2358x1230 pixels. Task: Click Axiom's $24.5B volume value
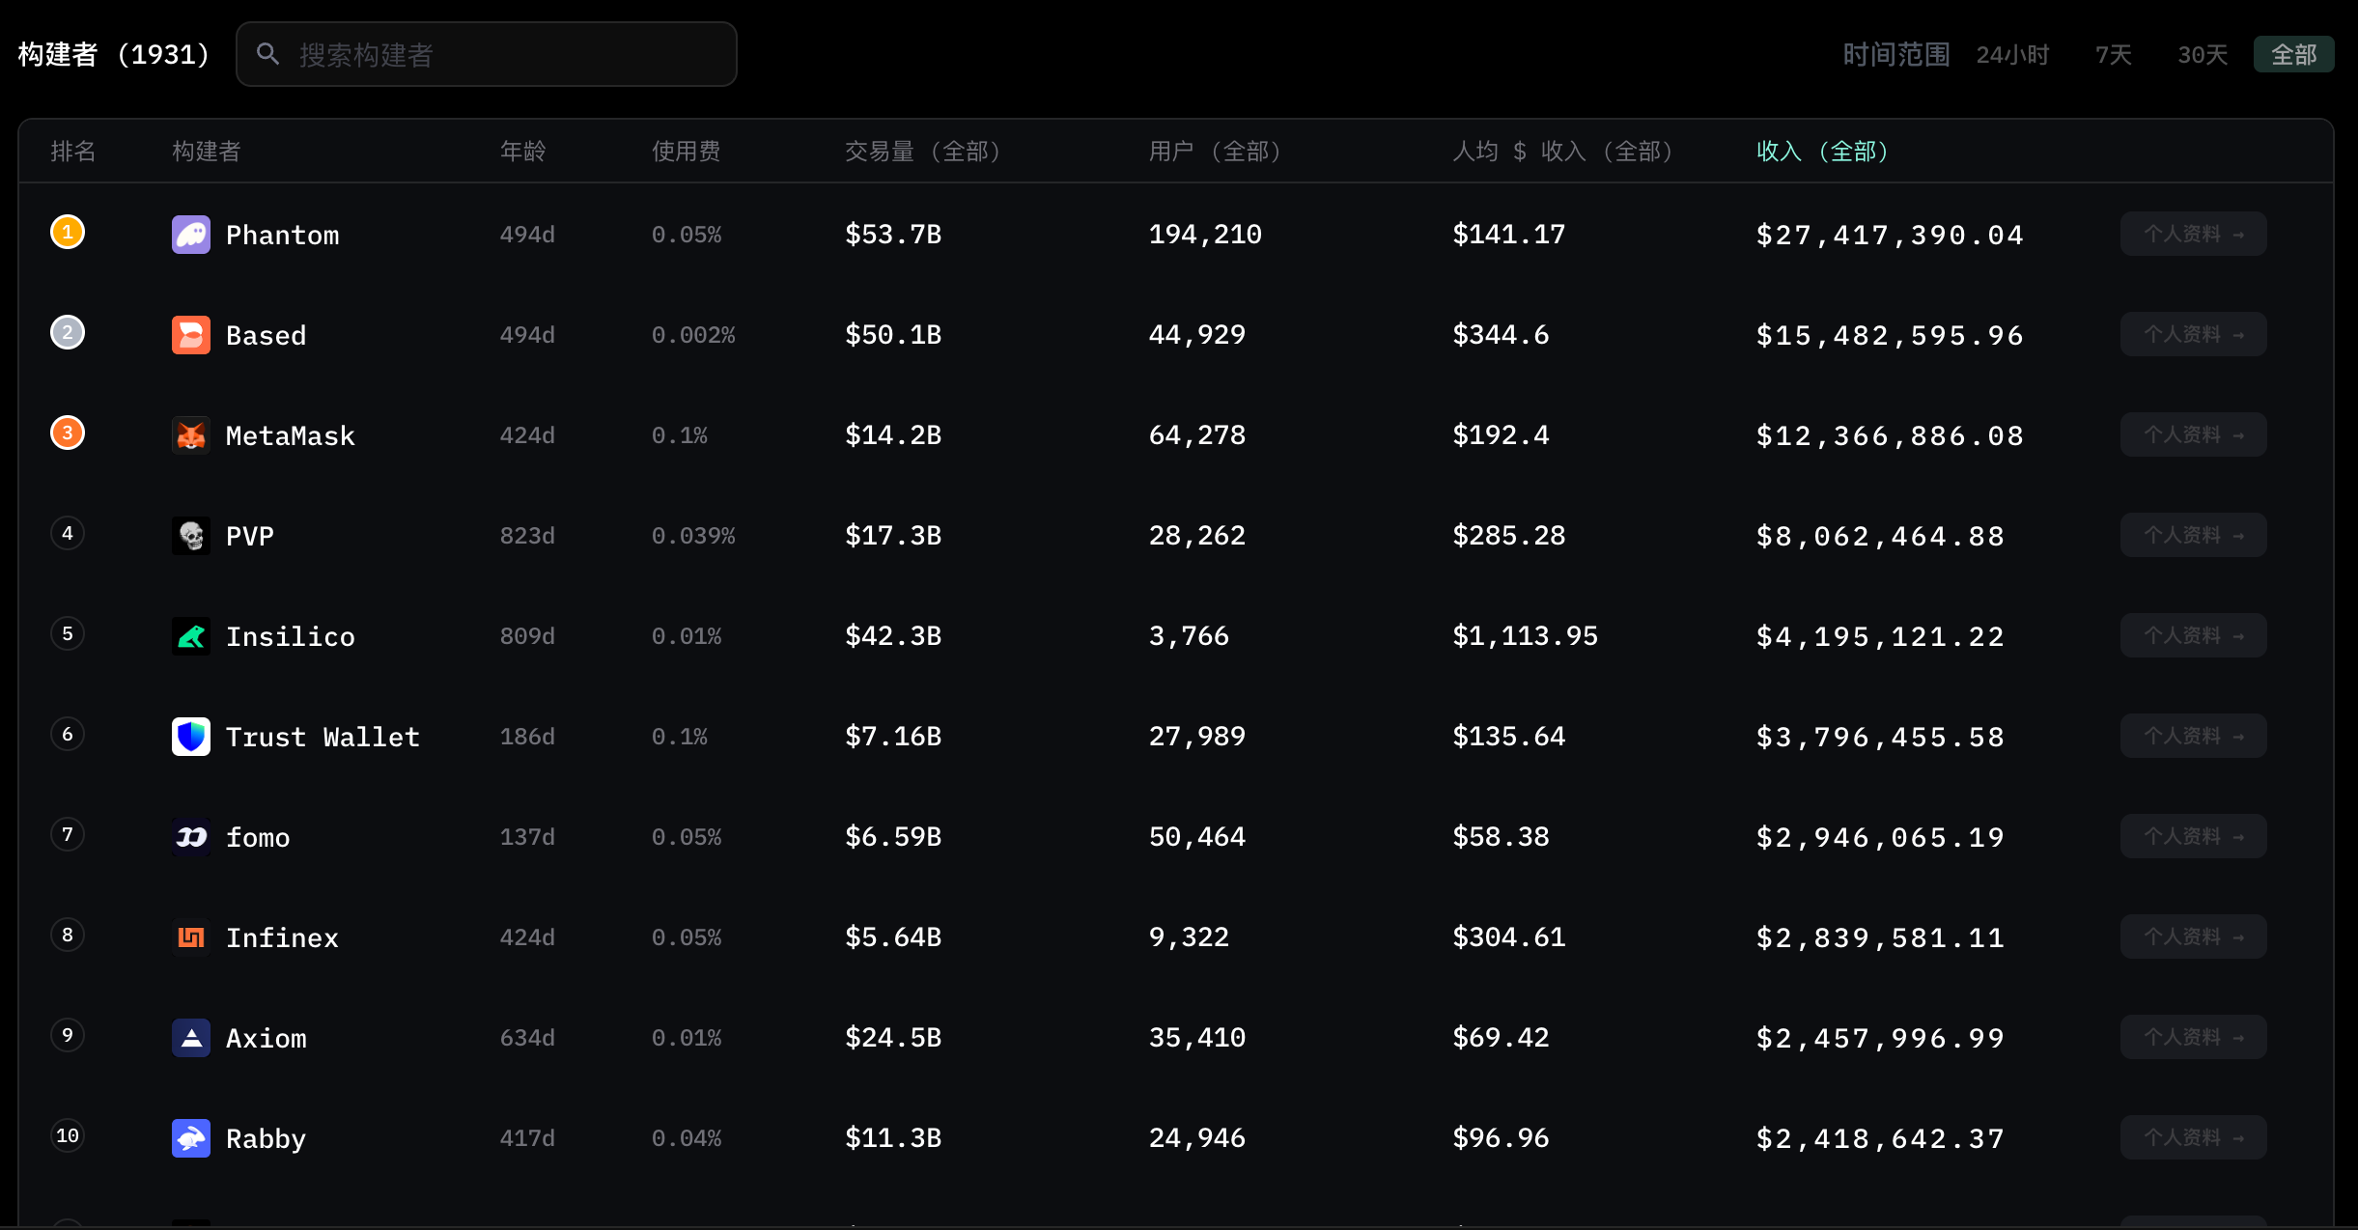tap(893, 1038)
